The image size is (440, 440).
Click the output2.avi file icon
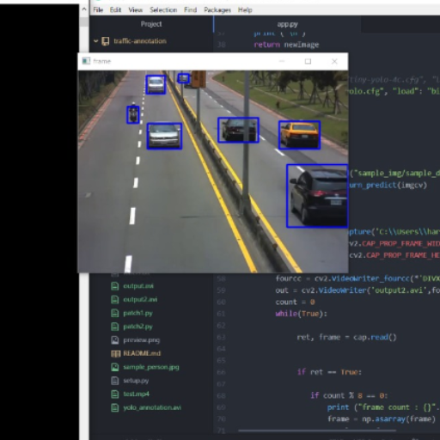[x=115, y=300]
